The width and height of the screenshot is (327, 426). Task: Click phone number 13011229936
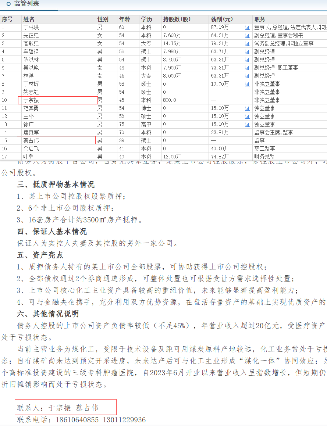tap(124, 420)
